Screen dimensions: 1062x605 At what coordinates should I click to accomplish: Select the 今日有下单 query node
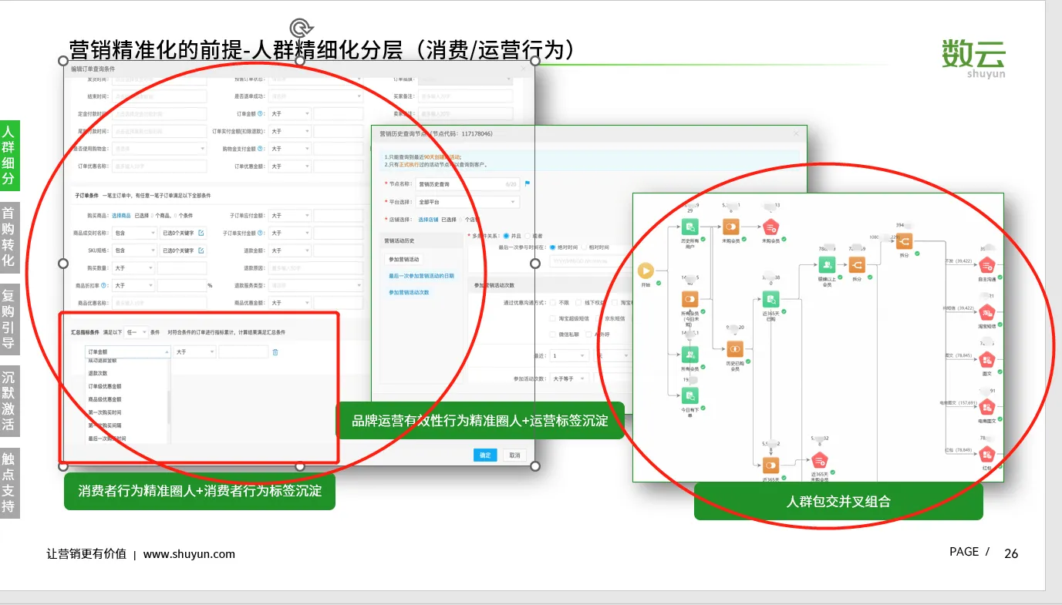[690, 395]
